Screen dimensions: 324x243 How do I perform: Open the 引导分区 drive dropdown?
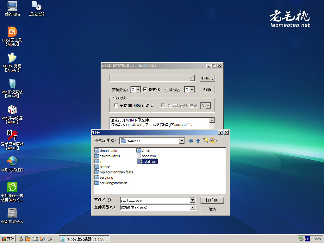click(192, 90)
